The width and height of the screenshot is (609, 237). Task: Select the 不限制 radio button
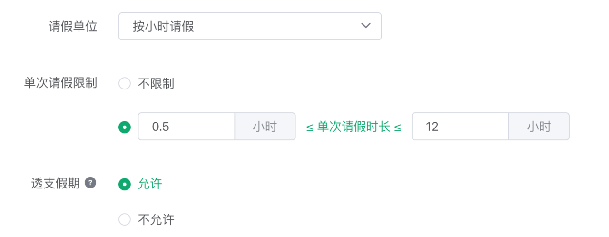(x=124, y=84)
